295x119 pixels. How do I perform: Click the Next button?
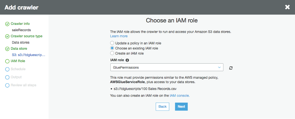181,107
